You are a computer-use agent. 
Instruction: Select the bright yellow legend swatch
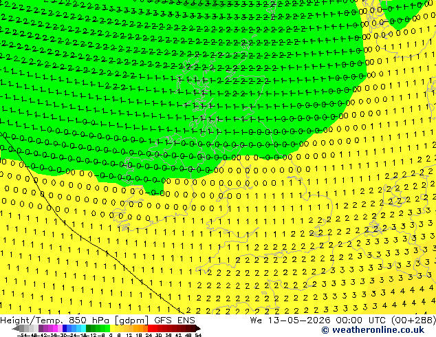click(x=112, y=329)
